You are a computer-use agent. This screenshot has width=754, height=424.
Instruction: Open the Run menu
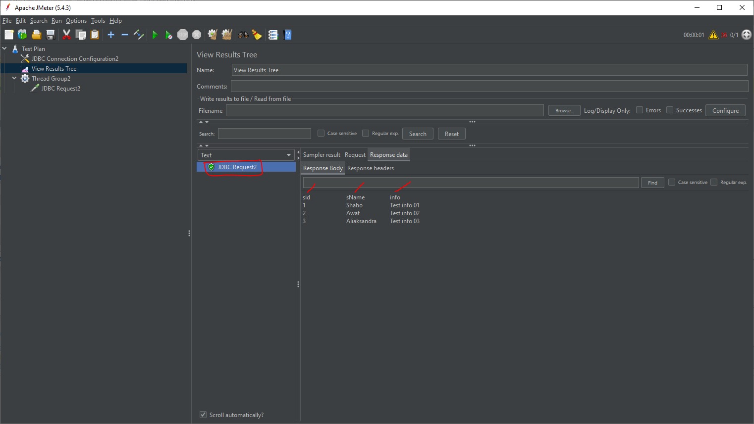pos(56,21)
